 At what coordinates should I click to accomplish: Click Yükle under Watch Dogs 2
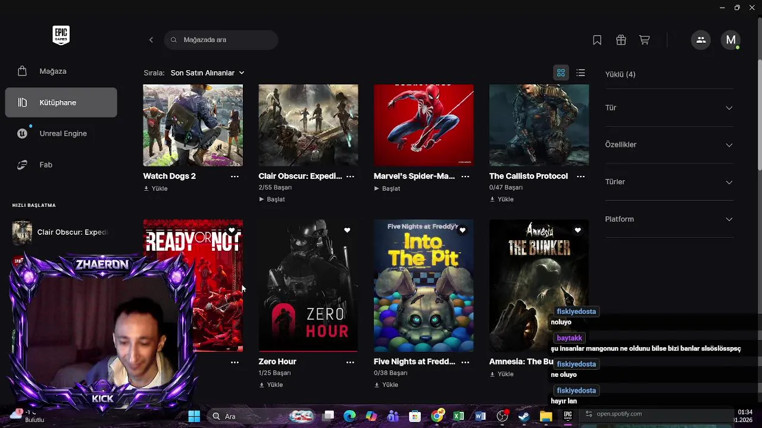[x=156, y=188]
